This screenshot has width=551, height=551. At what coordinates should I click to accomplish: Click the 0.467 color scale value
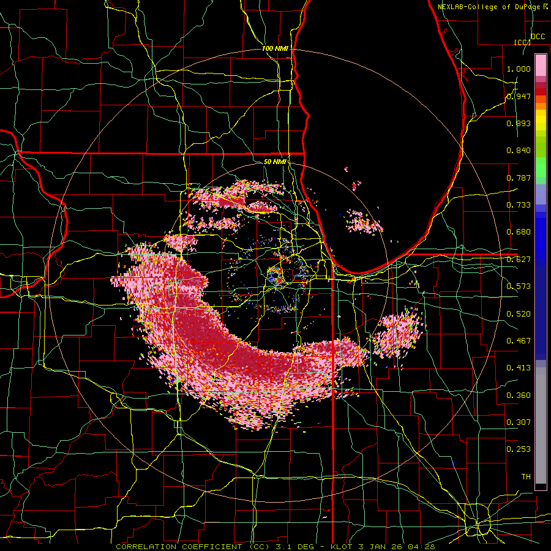tap(519, 341)
